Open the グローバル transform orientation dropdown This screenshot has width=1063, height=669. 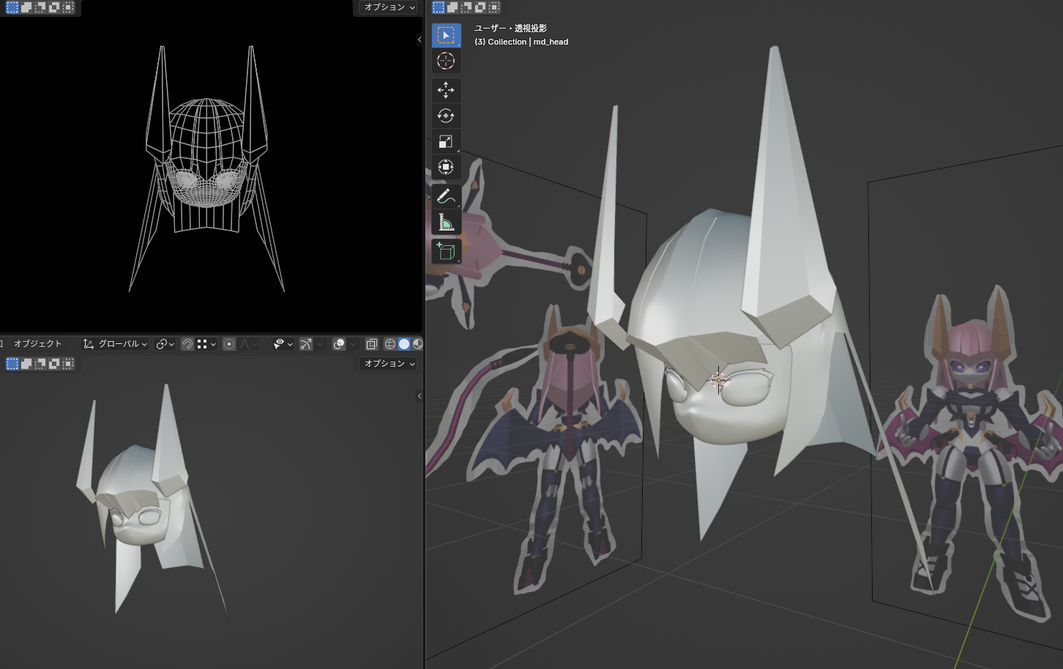(x=115, y=344)
